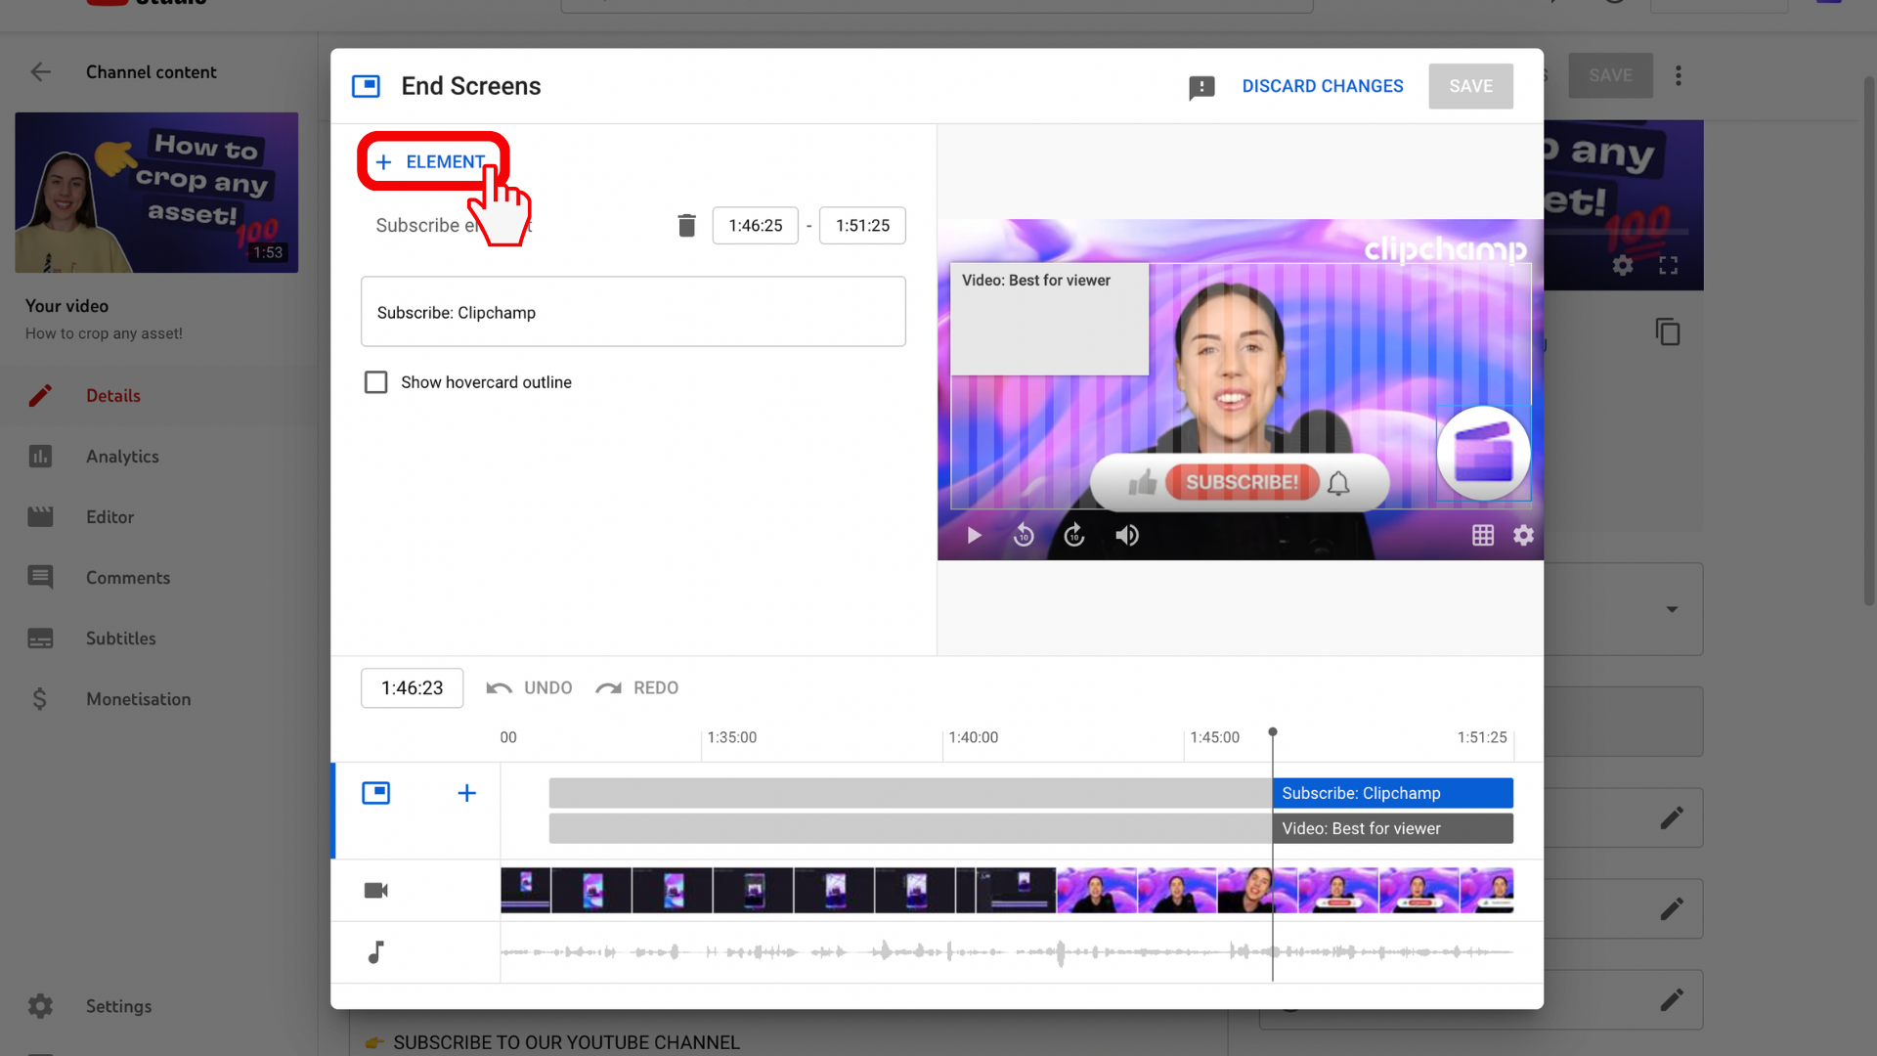Screen dimensions: 1877x1056
Task: Click the third background edit pencil icon
Action: (1672, 999)
